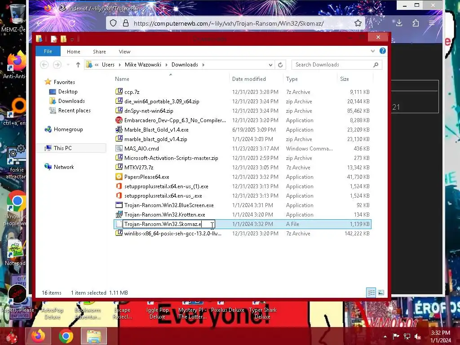The image size is (460, 345).
Task: Open recent locations dropdown arrow
Action: pos(68,65)
